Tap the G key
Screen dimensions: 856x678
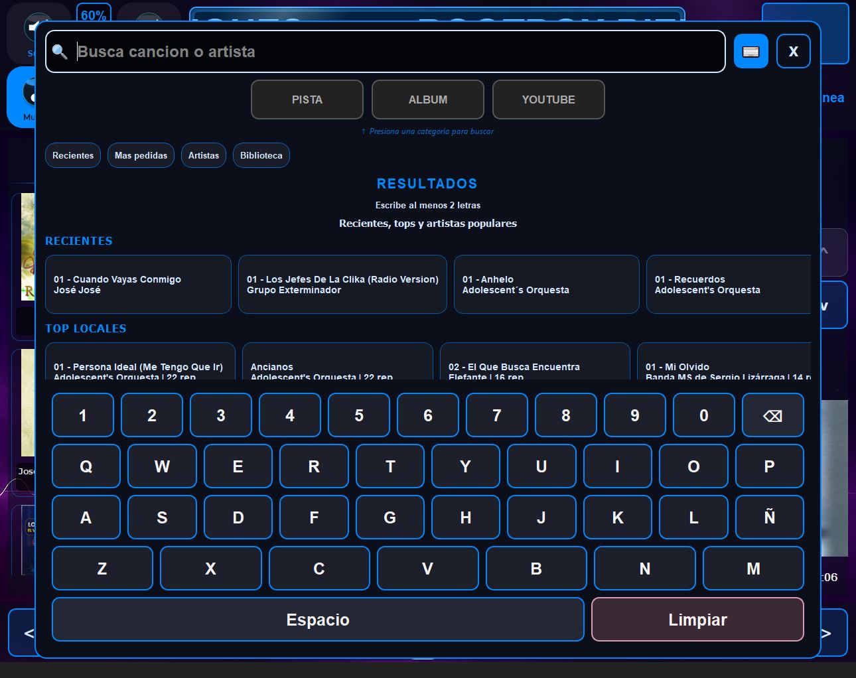click(x=390, y=517)
